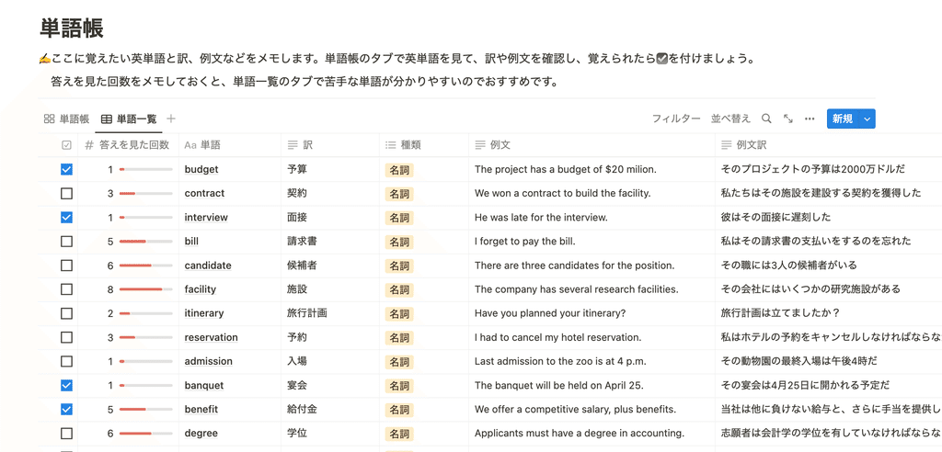Uncheck the benefit row checkbox
Viewport: 942px width, 452px height.
tap(66, 410)
